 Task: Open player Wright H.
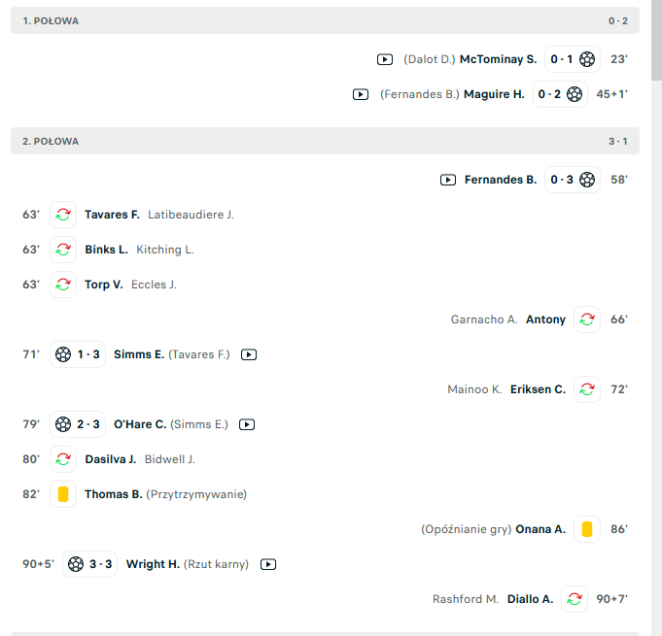(153, 564)
